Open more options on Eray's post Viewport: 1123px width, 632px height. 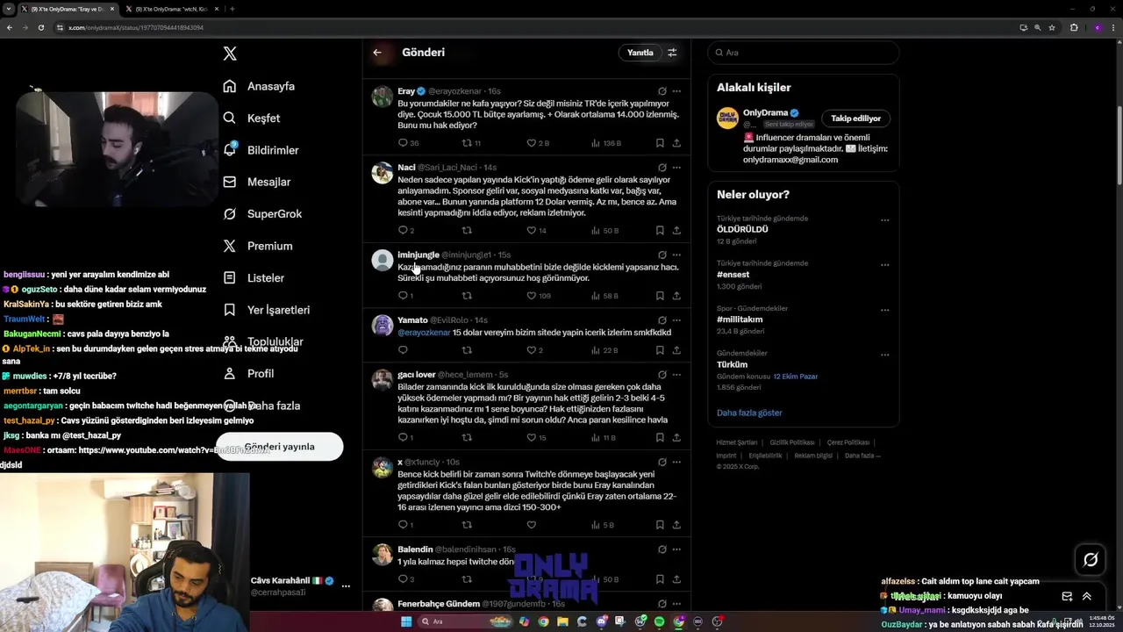point(676,91)
